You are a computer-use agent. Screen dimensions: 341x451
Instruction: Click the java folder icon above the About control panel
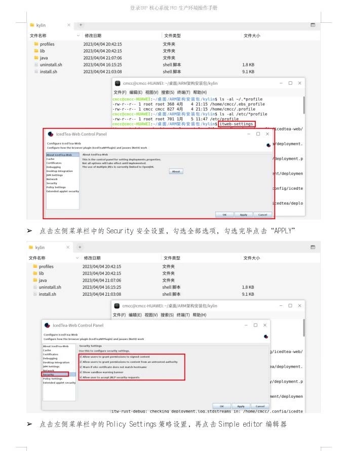tap(36, 58)
